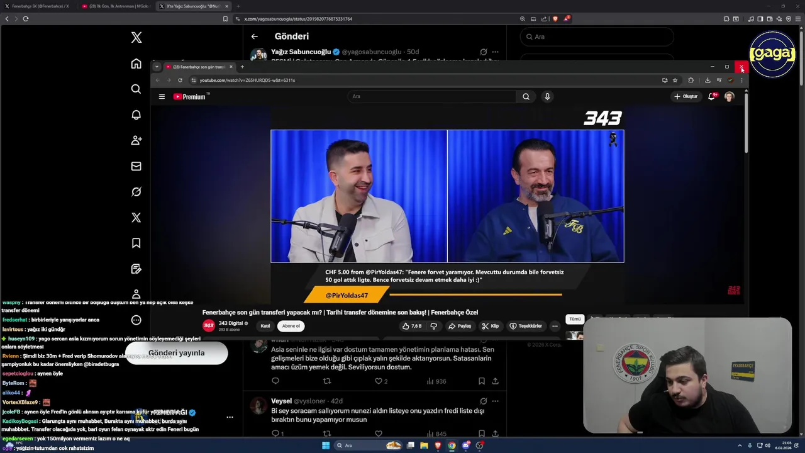Image resolution: width=805 pixels, height=453 pixels.
Task: Open Brave icon on the Windows taskbar
Action: tap(438, 445)
